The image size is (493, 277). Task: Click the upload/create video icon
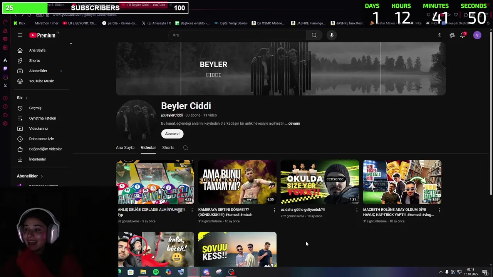(439, 35)
